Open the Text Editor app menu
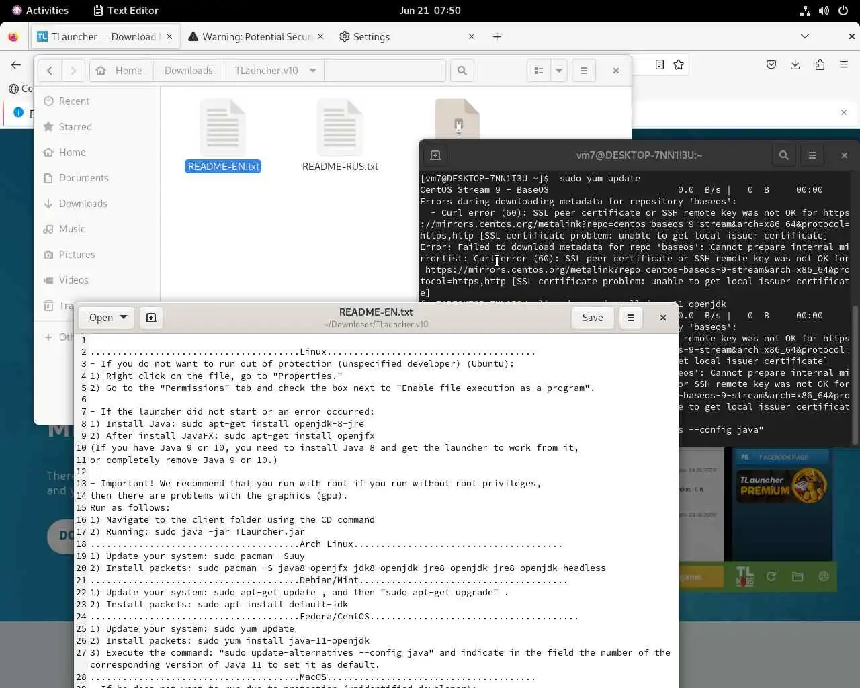 (x=126, y=10)
